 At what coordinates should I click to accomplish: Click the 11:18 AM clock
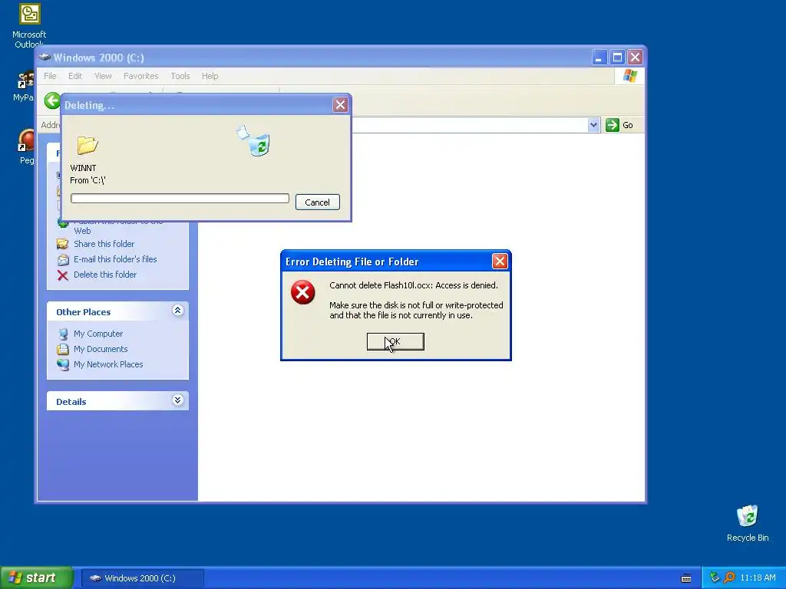pyautogui.click(x=758, y=578)
